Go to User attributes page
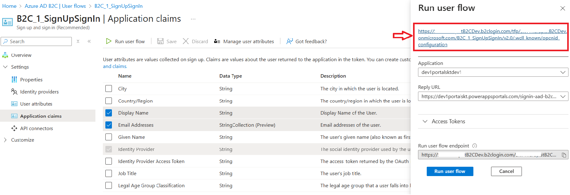 [x=36, y=104]
